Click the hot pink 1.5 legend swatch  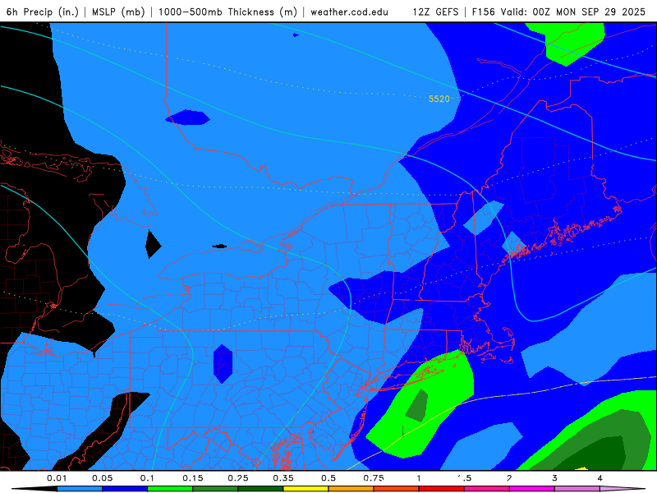pyautogui.click(x=487, y=489)
